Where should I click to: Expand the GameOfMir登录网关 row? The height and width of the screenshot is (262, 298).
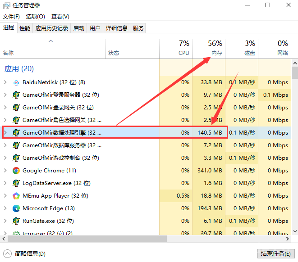click(x=5, y=108)
